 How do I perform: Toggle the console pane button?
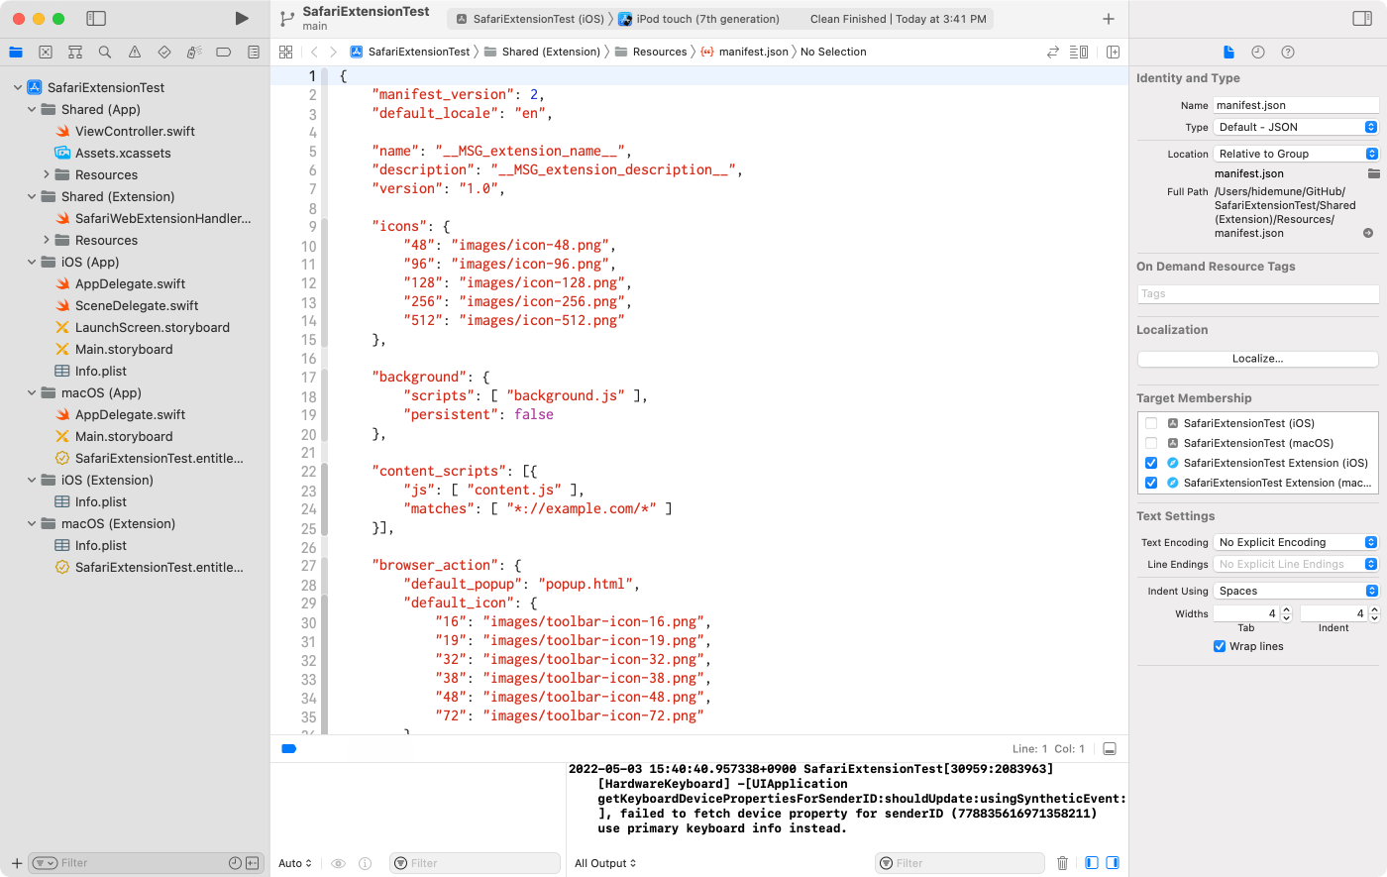(1113, 863)
